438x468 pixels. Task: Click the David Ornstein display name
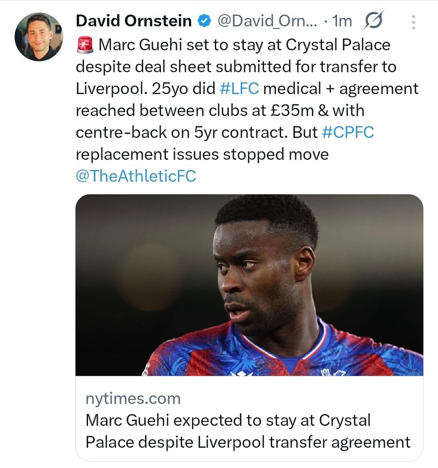pyautogui.click(x=134, y=21)
